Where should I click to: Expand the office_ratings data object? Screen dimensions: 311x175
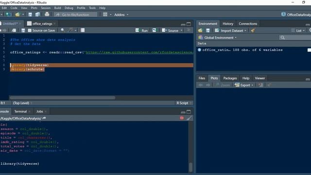coord(199,50)
